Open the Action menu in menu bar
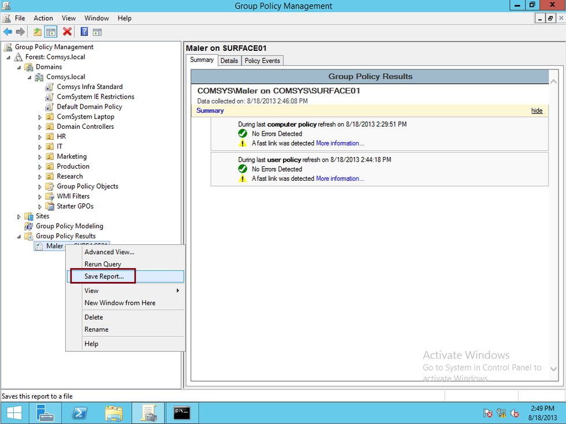 pyautogui.click(x=43, y=18)
